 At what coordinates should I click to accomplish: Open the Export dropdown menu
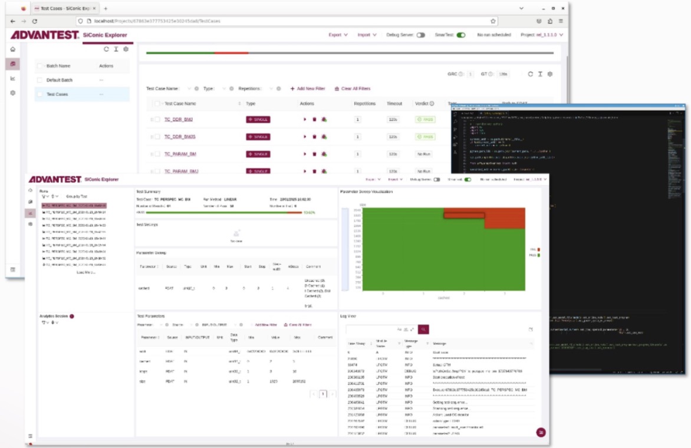click(338, 35)
